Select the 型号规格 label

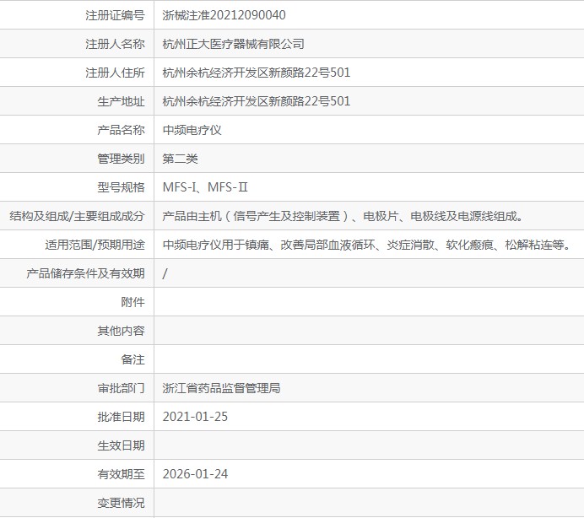[121, 187]
